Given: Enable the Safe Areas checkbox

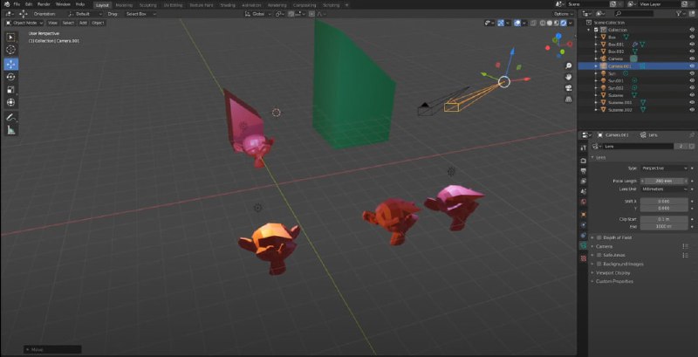Looking at the screenshot, I should tap(599, 255).
